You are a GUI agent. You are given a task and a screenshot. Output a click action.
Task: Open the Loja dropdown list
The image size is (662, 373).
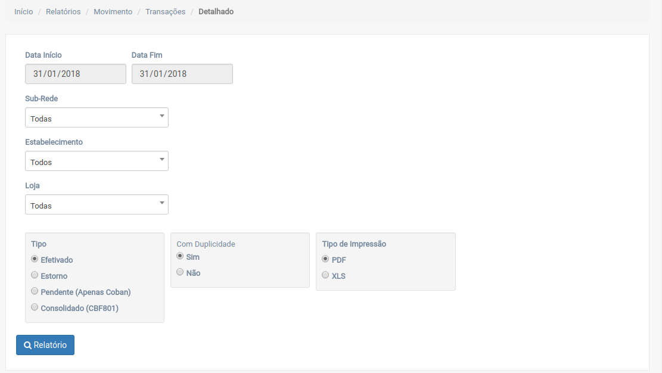[x=97, y=205]
